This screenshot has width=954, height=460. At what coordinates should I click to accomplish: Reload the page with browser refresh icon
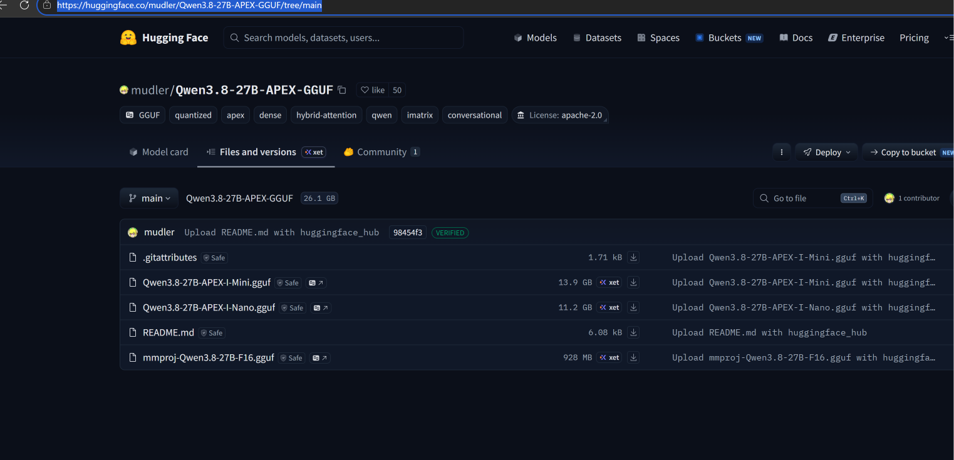pos(24,5)
